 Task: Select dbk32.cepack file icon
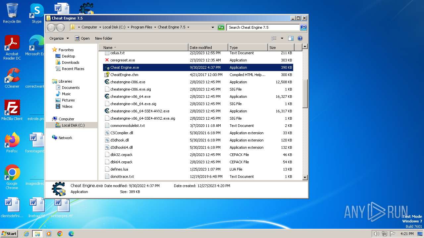pos(107,155)
